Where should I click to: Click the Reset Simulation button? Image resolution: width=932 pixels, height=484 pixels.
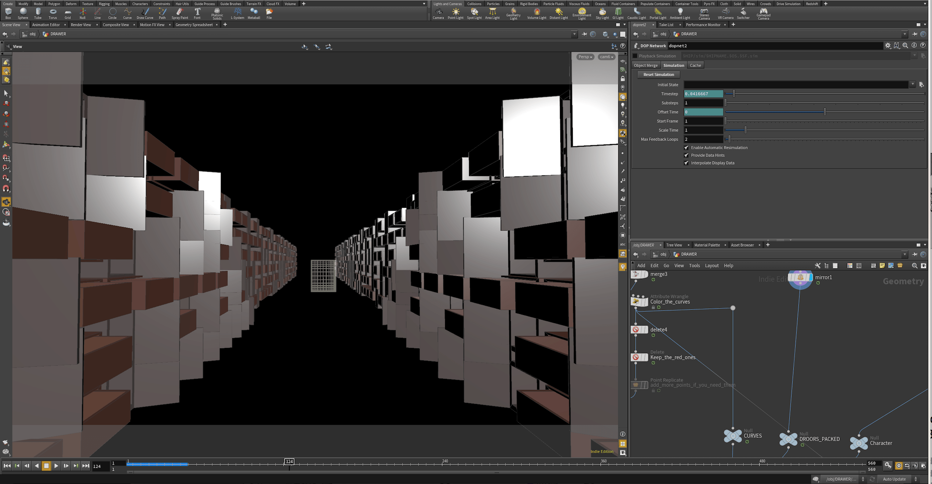(x=658, y=75)
